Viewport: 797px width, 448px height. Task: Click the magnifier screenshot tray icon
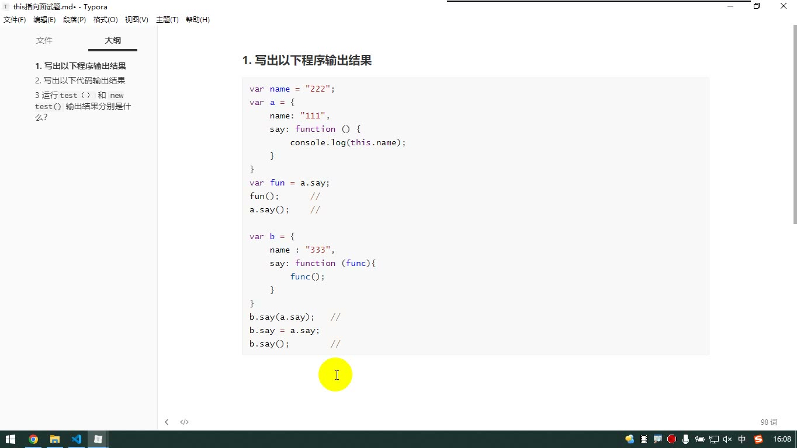tap(657, 439)
